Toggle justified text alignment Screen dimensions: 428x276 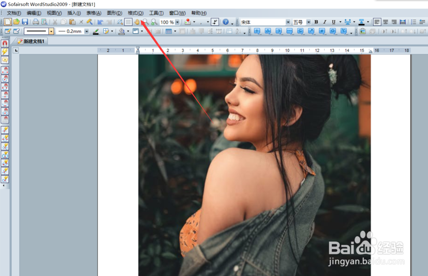[x=403, y=22]
